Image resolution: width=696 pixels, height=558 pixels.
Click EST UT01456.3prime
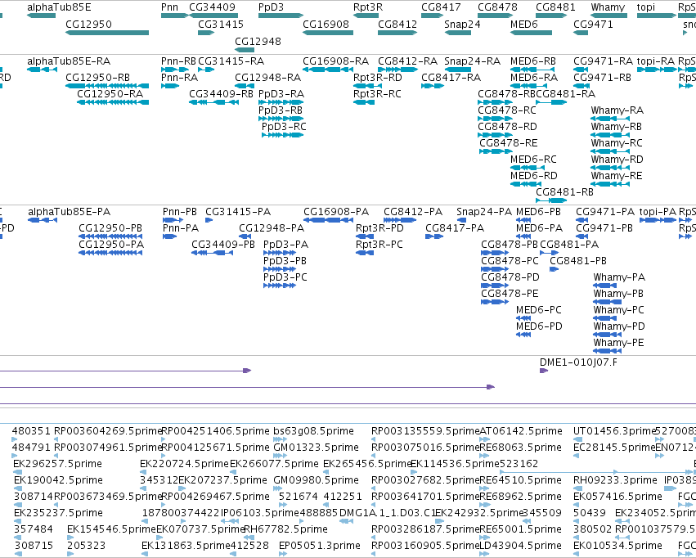615,431
